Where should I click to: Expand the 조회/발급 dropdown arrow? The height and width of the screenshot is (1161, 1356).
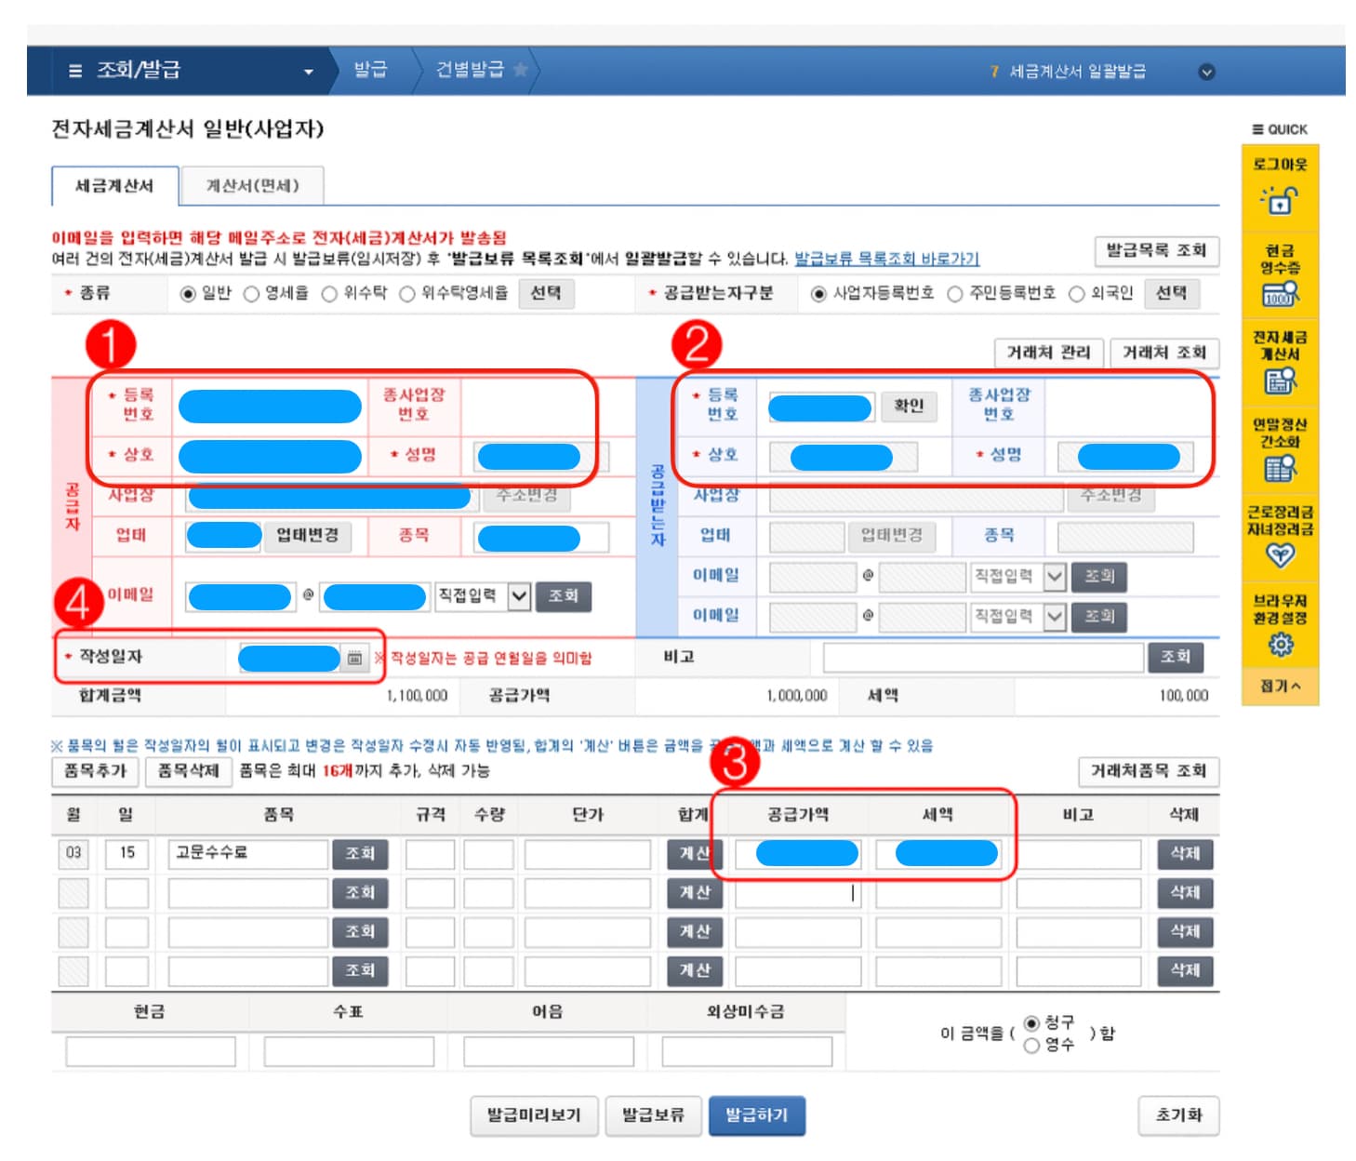pos(309,72)
